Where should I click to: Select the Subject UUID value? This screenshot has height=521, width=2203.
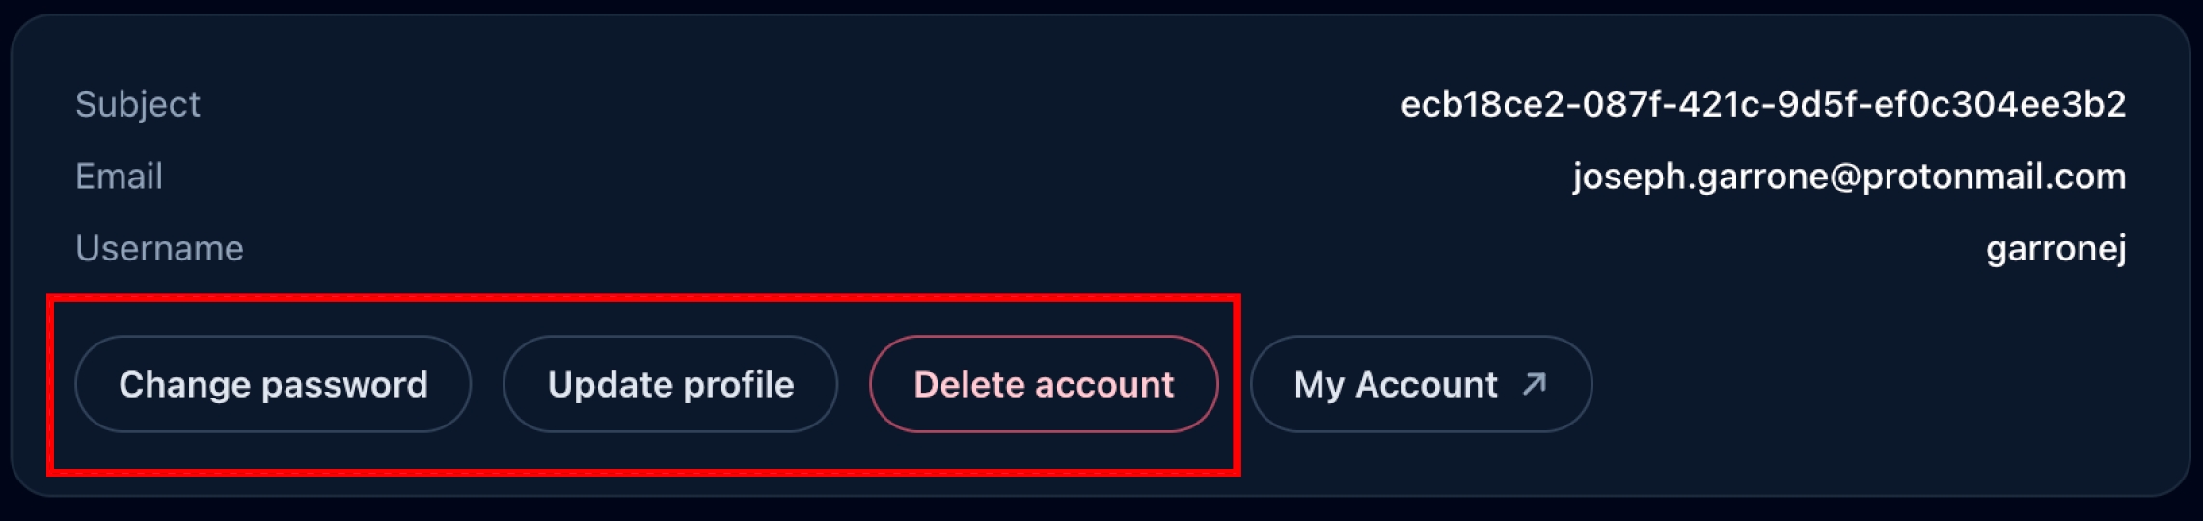[1762, 104]
